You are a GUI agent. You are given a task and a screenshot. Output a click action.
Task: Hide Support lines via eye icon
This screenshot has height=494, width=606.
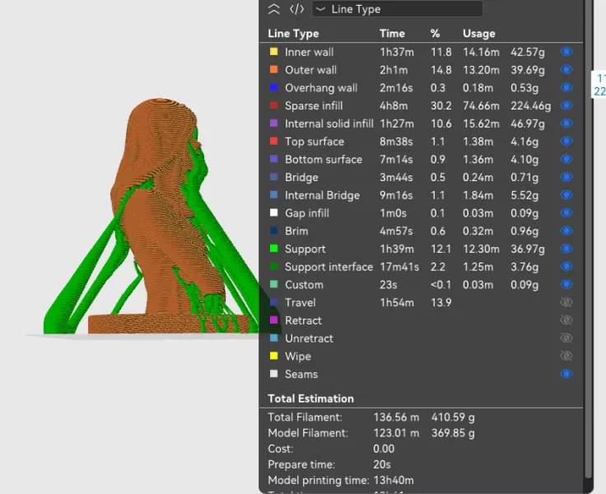point(566,249)
